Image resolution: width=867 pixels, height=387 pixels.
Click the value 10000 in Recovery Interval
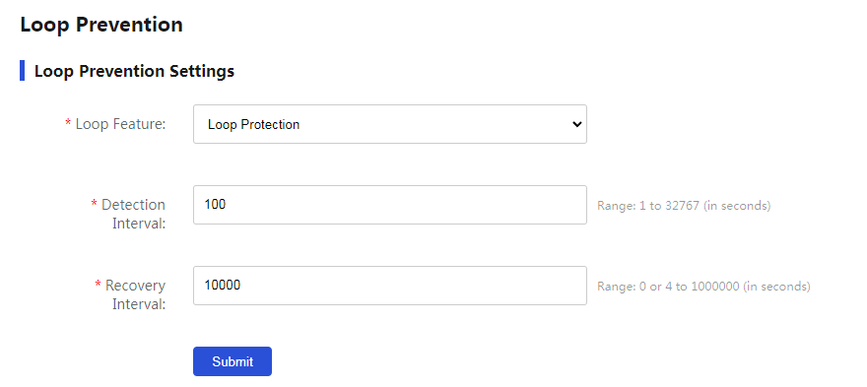tap(223, 286)
